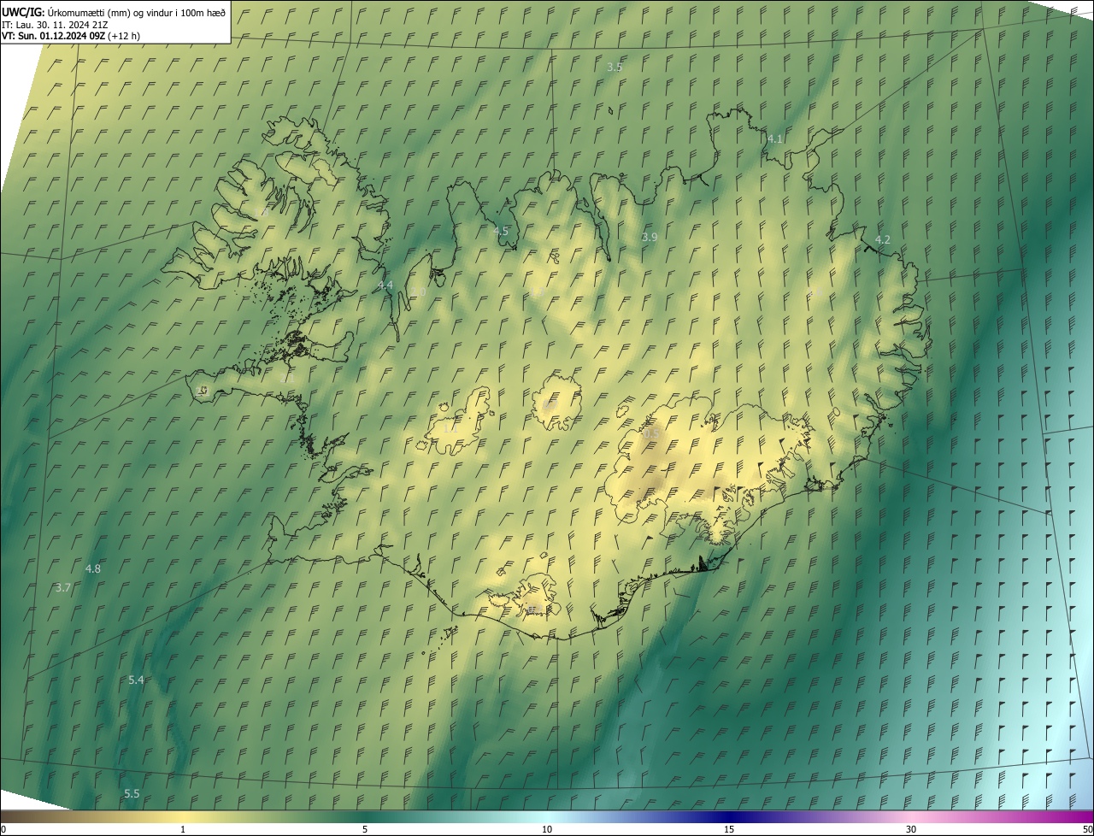Select the 4.1 value label in the northeast
The height and width of the screenshot is (836, 1094).
tap(775, 138)
